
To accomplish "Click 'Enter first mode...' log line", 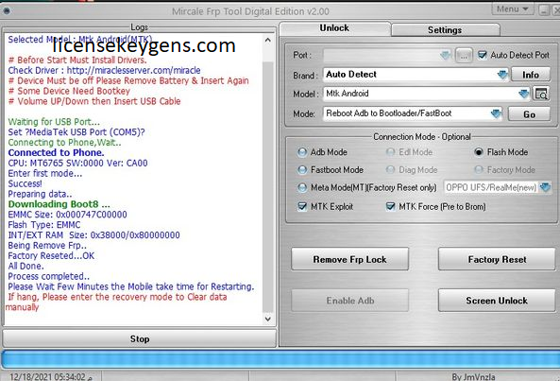I will 45,173.
